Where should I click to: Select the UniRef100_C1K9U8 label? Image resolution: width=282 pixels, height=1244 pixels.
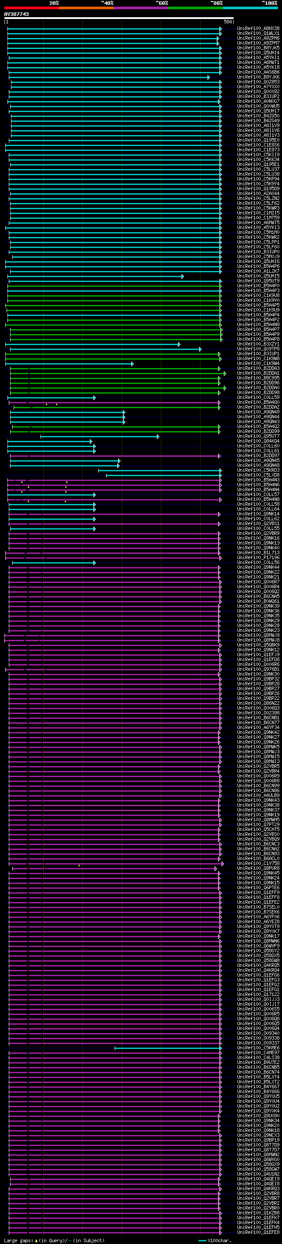tap(258, 296)
